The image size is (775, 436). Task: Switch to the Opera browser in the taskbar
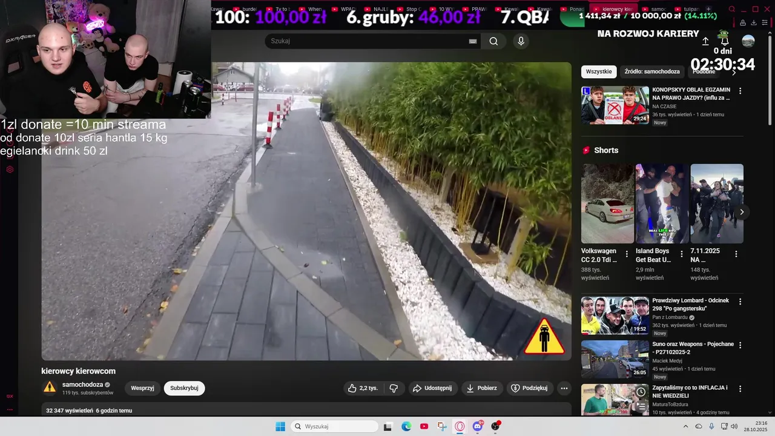coord(460,426)
